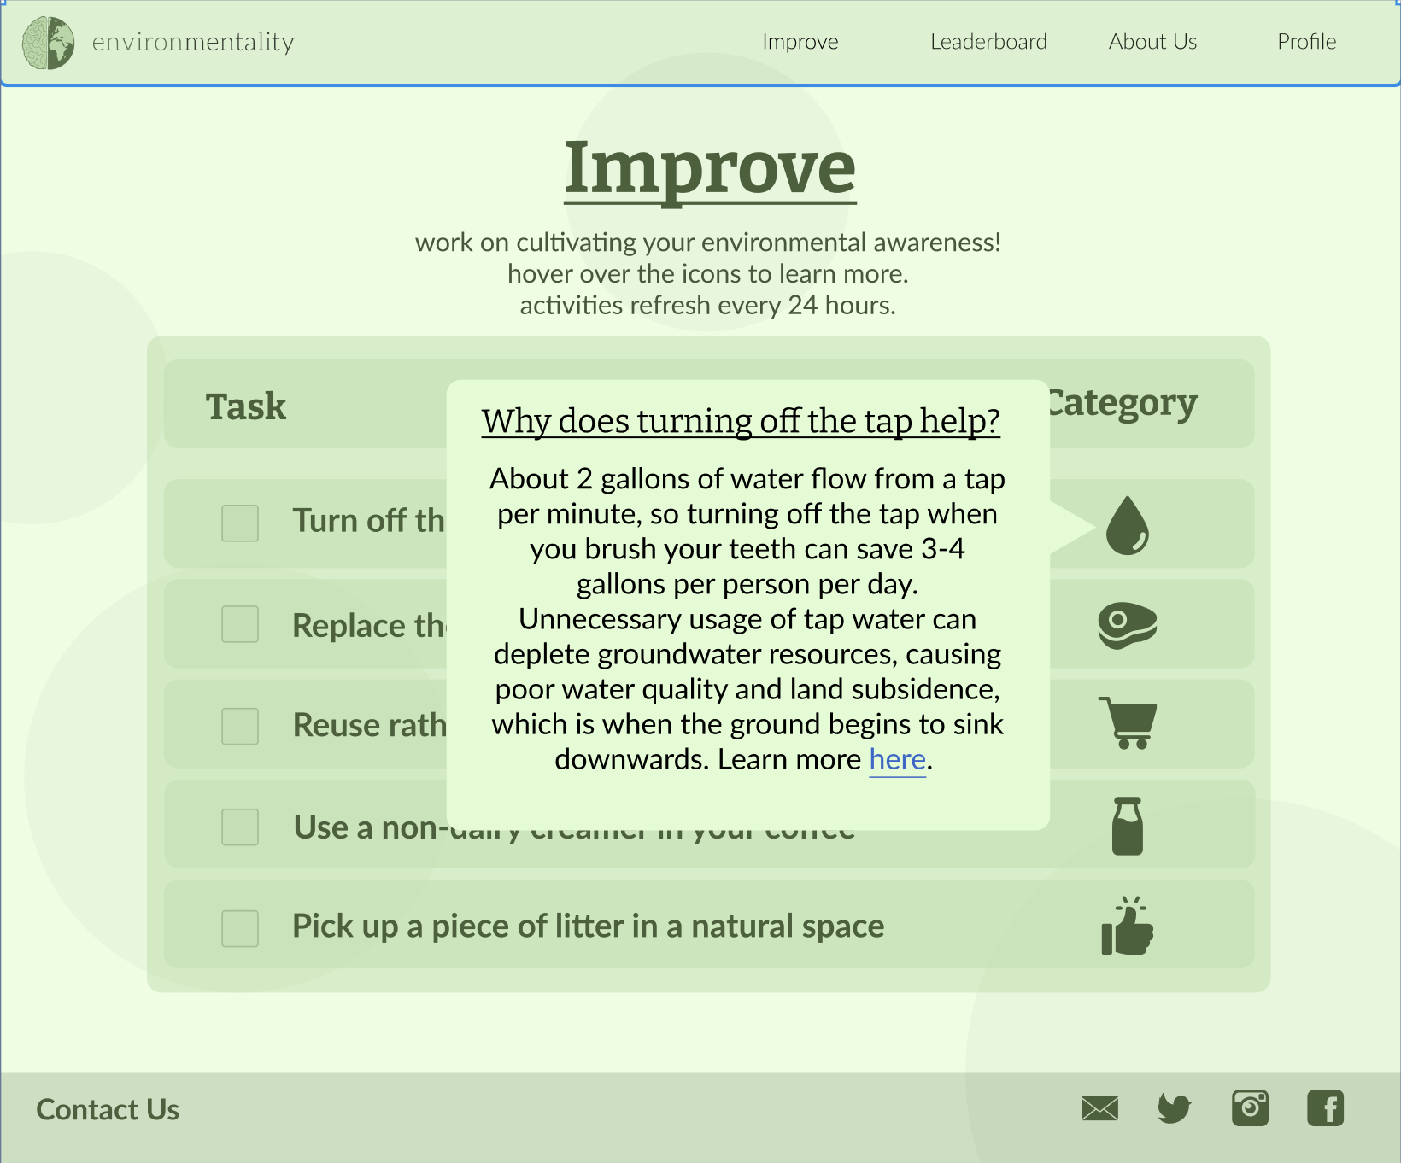1401x1163 pixels.
Task: Click the 'Reuse rath' task text
Action: [369, 726]
